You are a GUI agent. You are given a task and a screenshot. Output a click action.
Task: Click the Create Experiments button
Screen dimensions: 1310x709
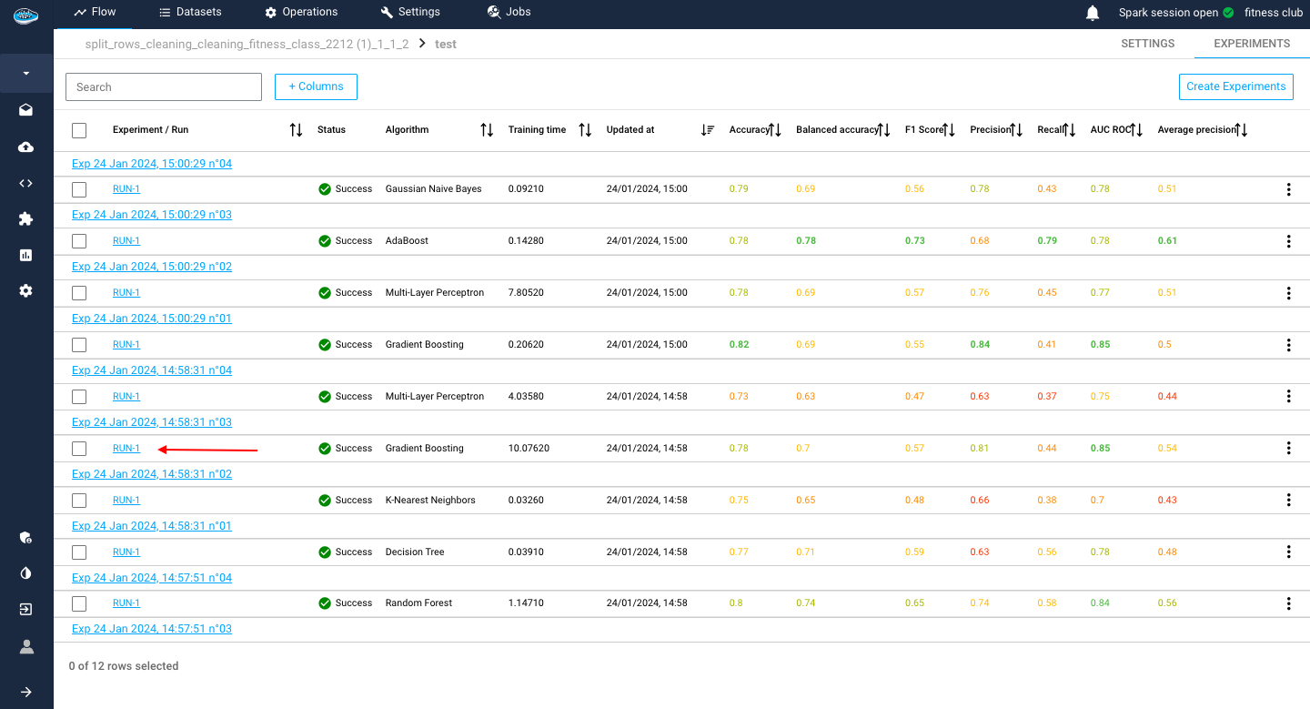1235,86
